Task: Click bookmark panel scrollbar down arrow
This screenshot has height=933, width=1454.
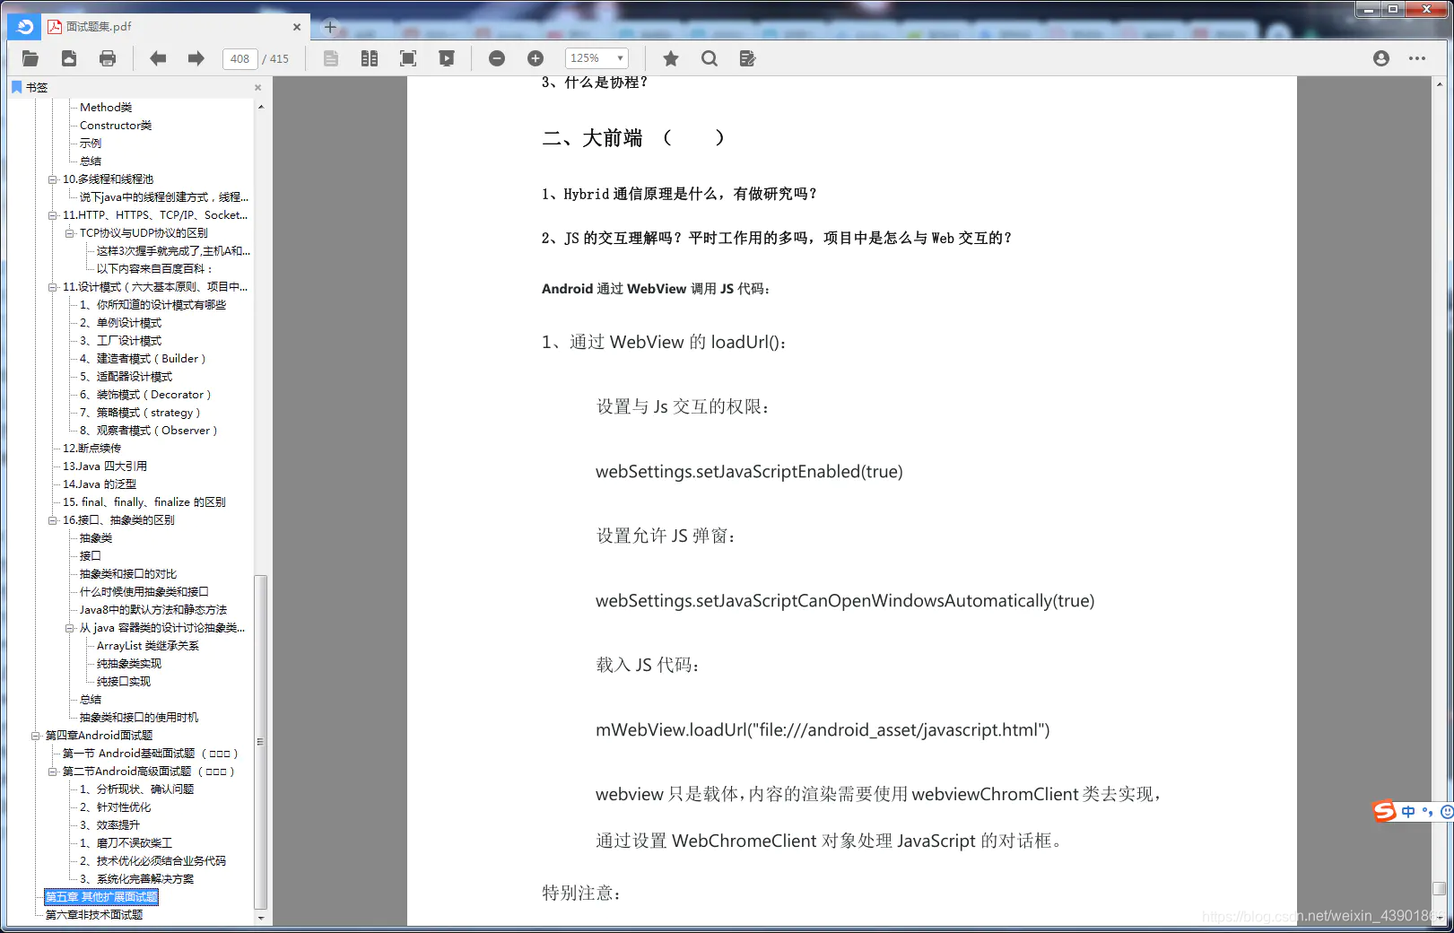Action: click(x=261, y=918)
